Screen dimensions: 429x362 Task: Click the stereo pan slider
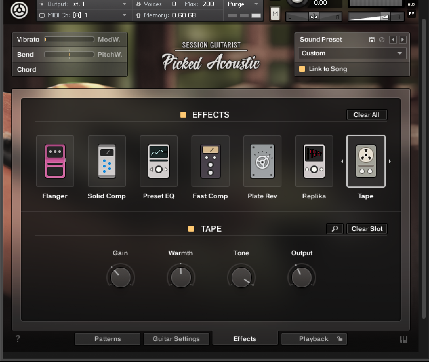click(x=314, y=17)
